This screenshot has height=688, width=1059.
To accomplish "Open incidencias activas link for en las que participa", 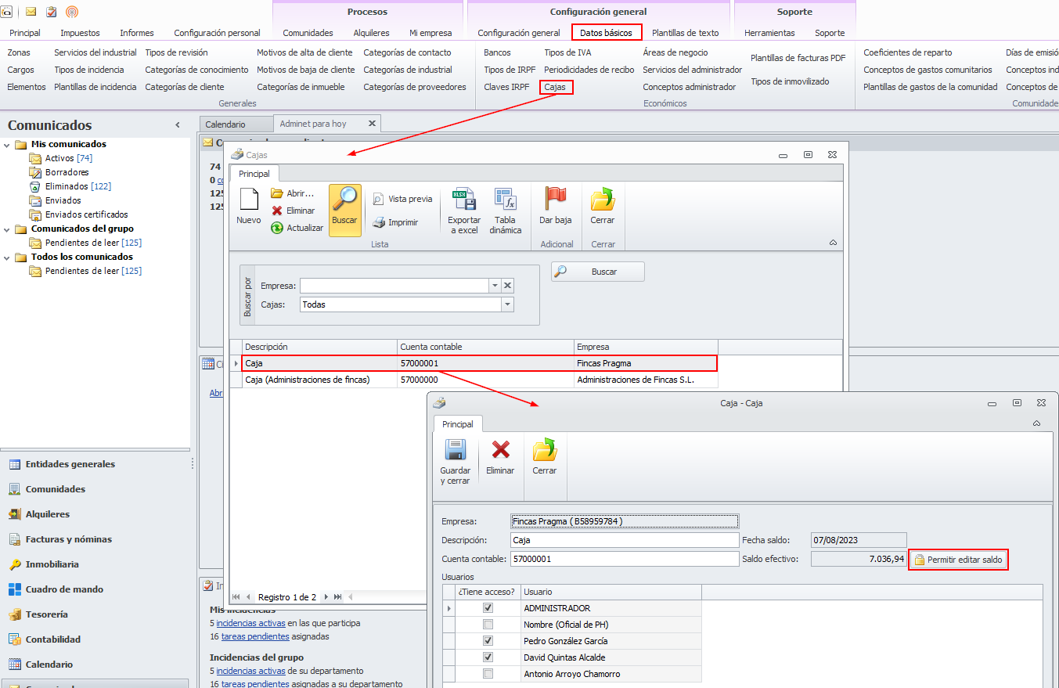I will point(250,624).
